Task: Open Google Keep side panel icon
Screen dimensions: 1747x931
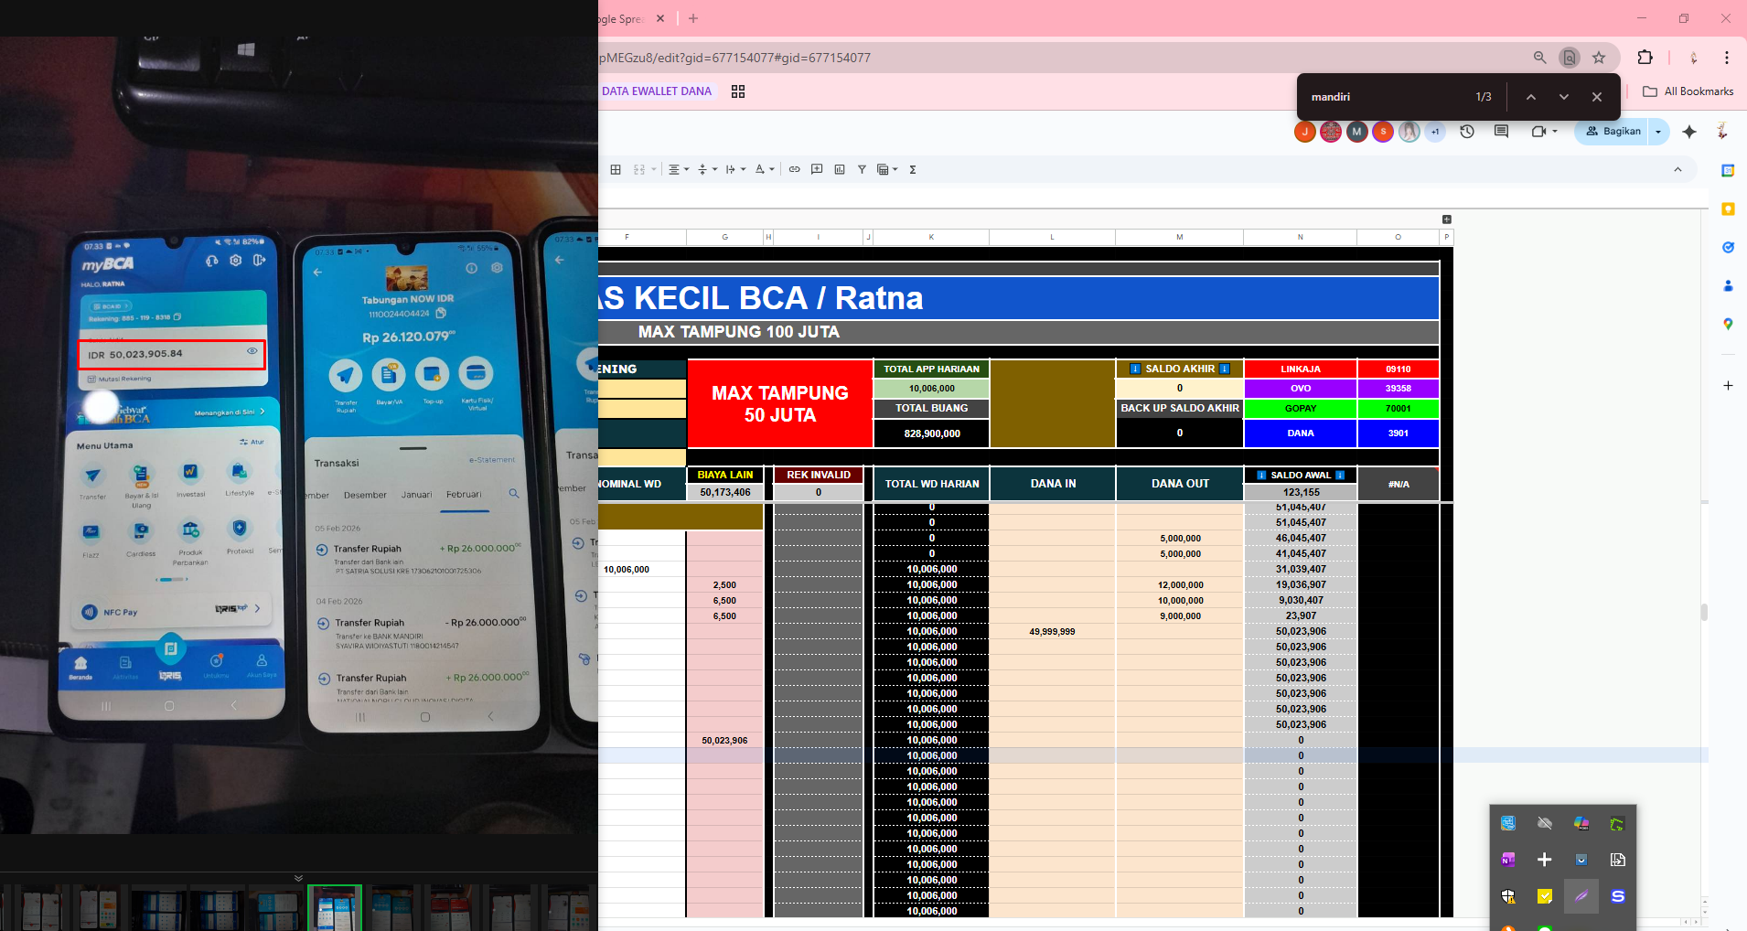Action: pyautogui.click(x=1728, y=209)
